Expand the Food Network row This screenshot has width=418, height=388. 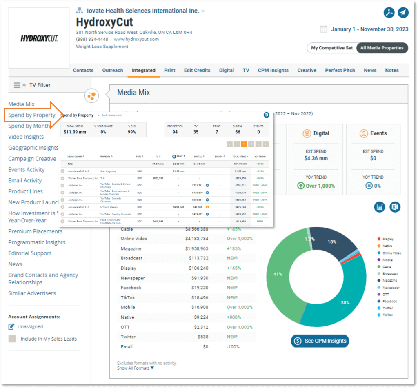pyautogui.click(x=62, y=221)
